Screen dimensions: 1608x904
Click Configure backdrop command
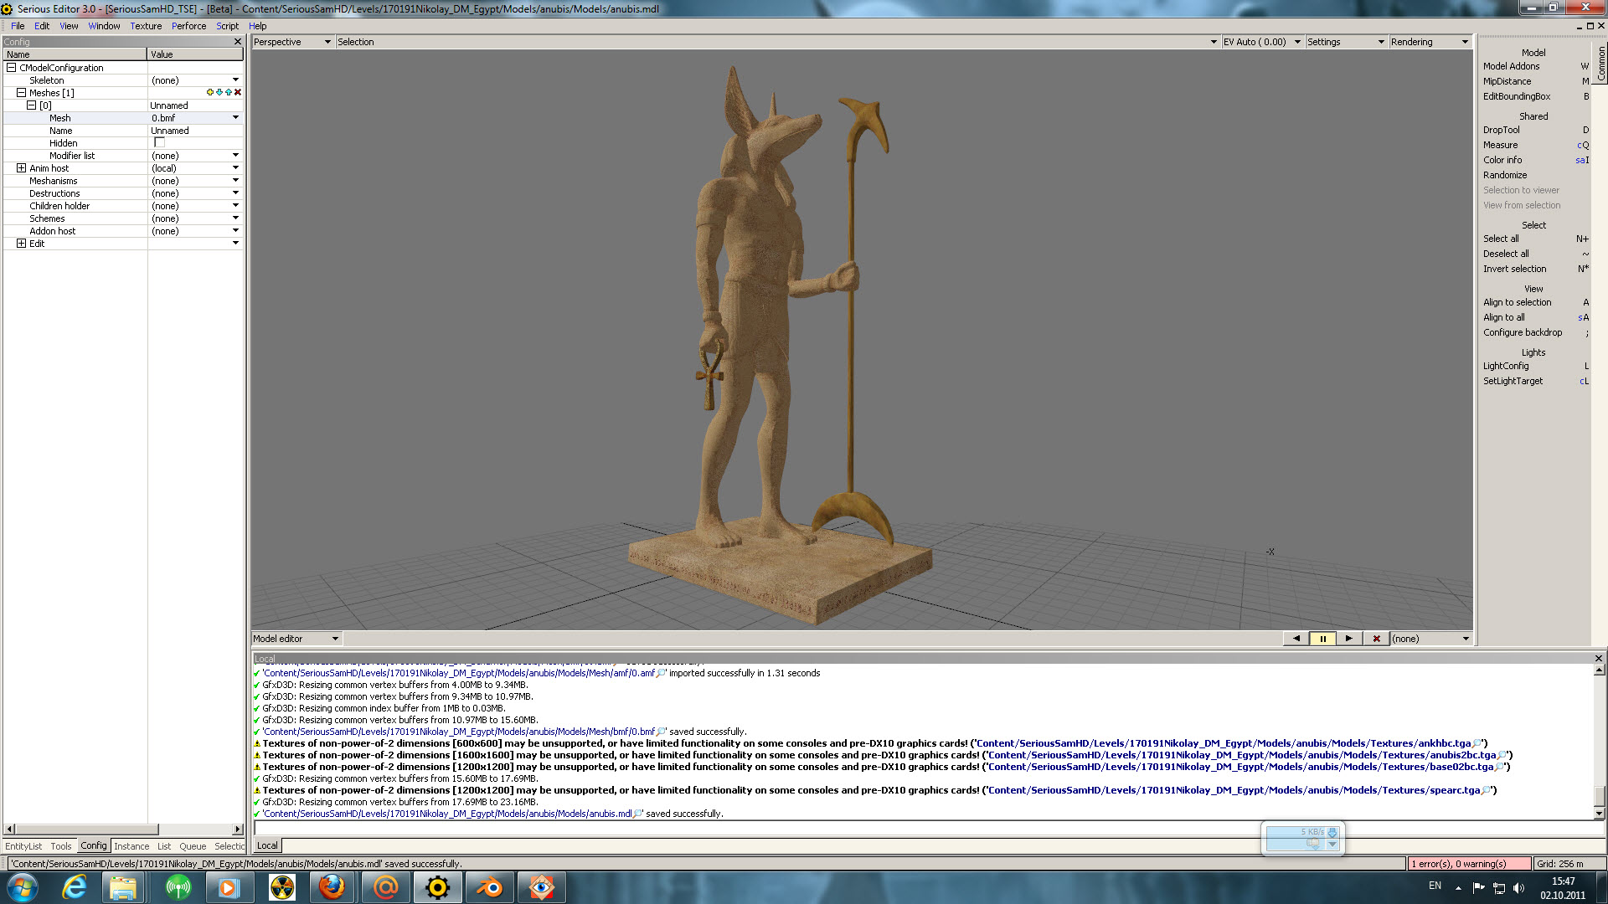point(1523,332)
